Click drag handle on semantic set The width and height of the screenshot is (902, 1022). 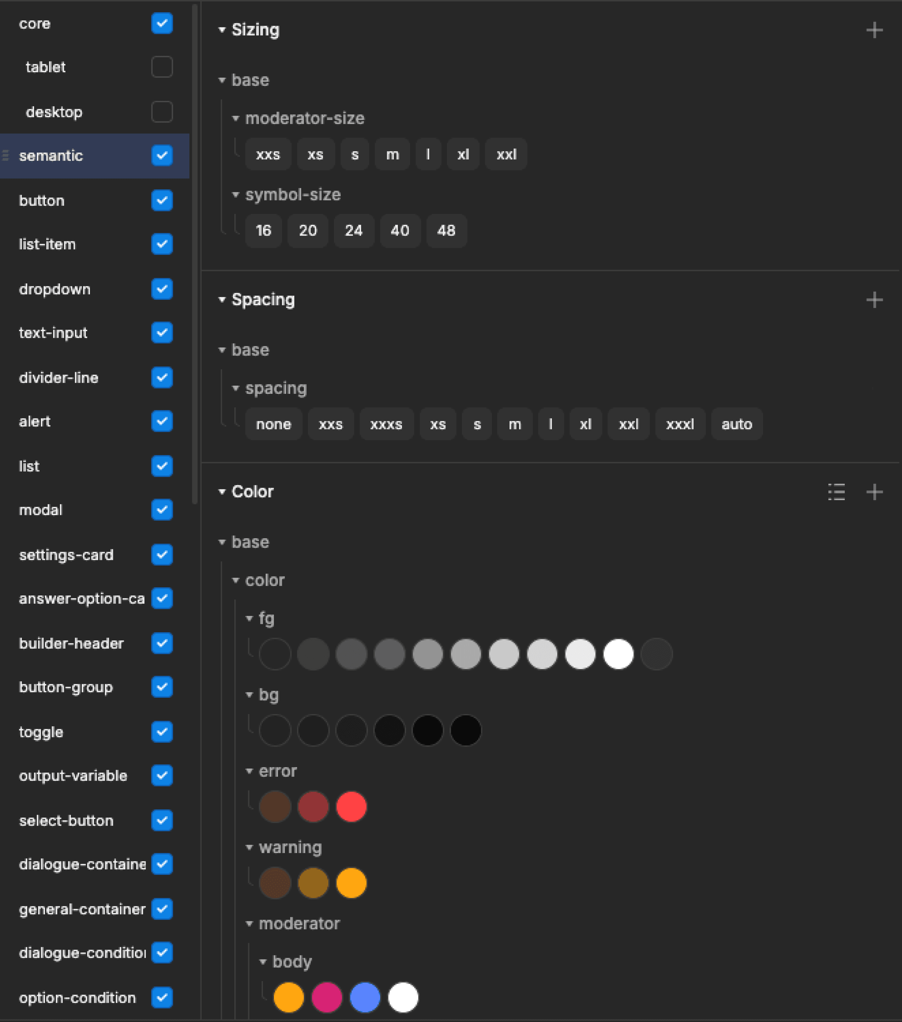coord(6,155)
